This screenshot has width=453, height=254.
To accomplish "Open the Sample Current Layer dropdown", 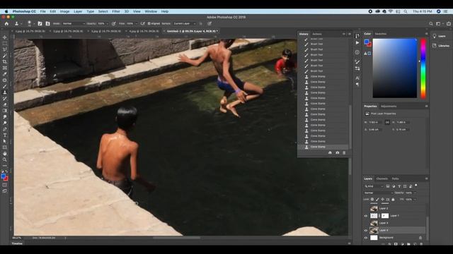I will click(184, 23).
